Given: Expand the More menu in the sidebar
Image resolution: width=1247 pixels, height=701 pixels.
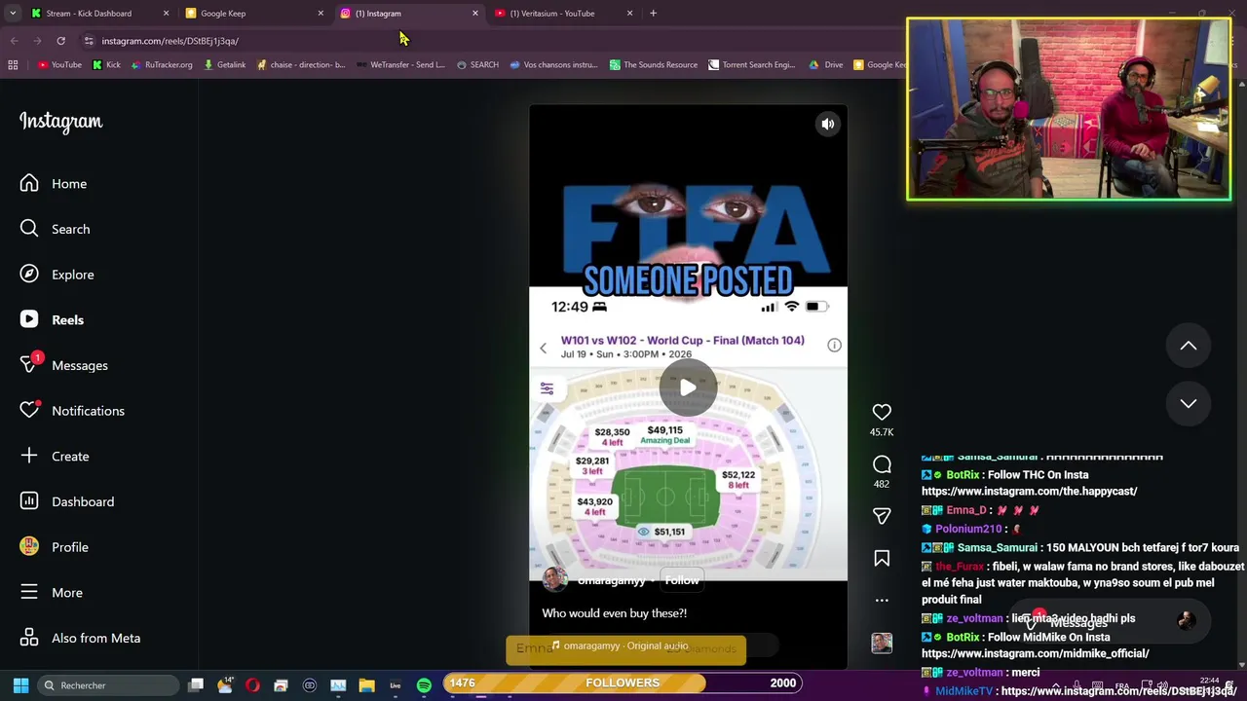Looking at the screenshot, I should (52, 593).
